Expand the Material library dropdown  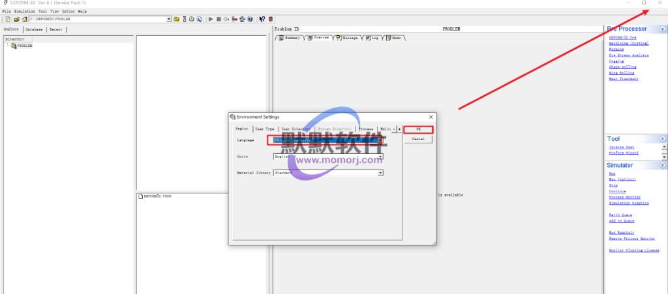pos(380,173)
